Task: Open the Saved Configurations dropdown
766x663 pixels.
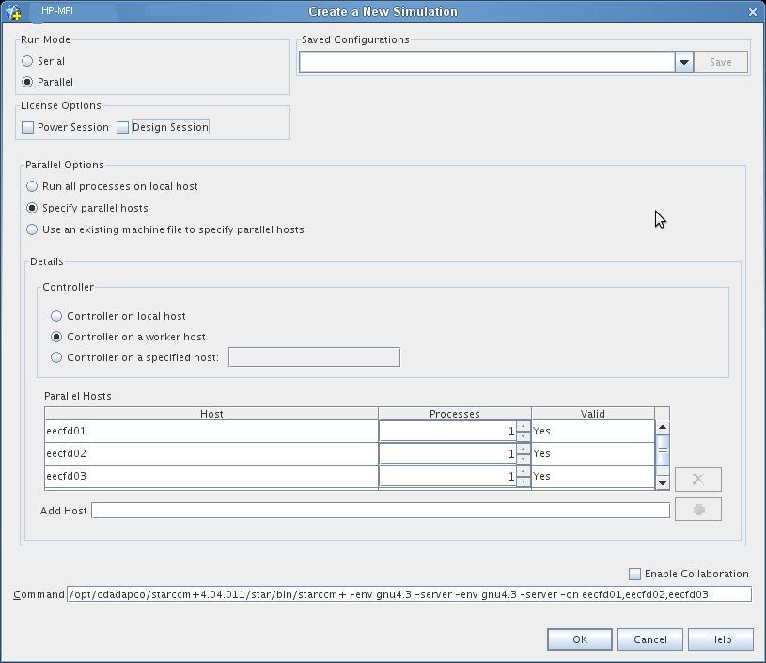Action: coord(683,61)
